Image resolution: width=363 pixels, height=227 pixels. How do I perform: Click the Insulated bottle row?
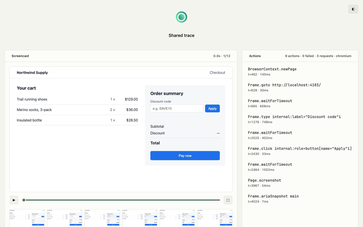click(x=77, y=120)
